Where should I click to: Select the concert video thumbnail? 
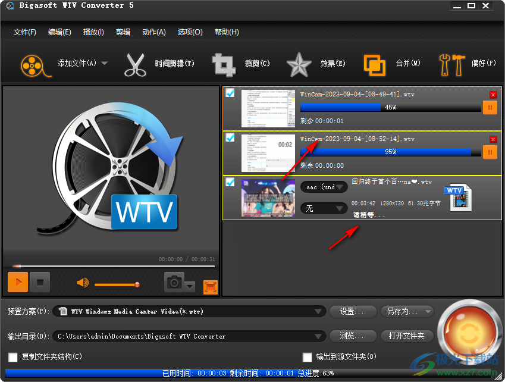[268, 198]
